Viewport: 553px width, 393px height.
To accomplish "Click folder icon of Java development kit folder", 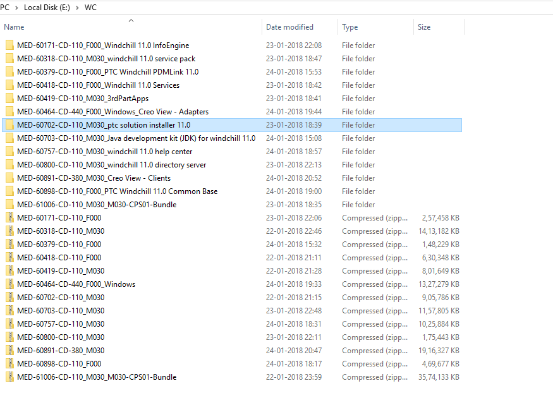I will pyautogui.click(x=10, y=138).
